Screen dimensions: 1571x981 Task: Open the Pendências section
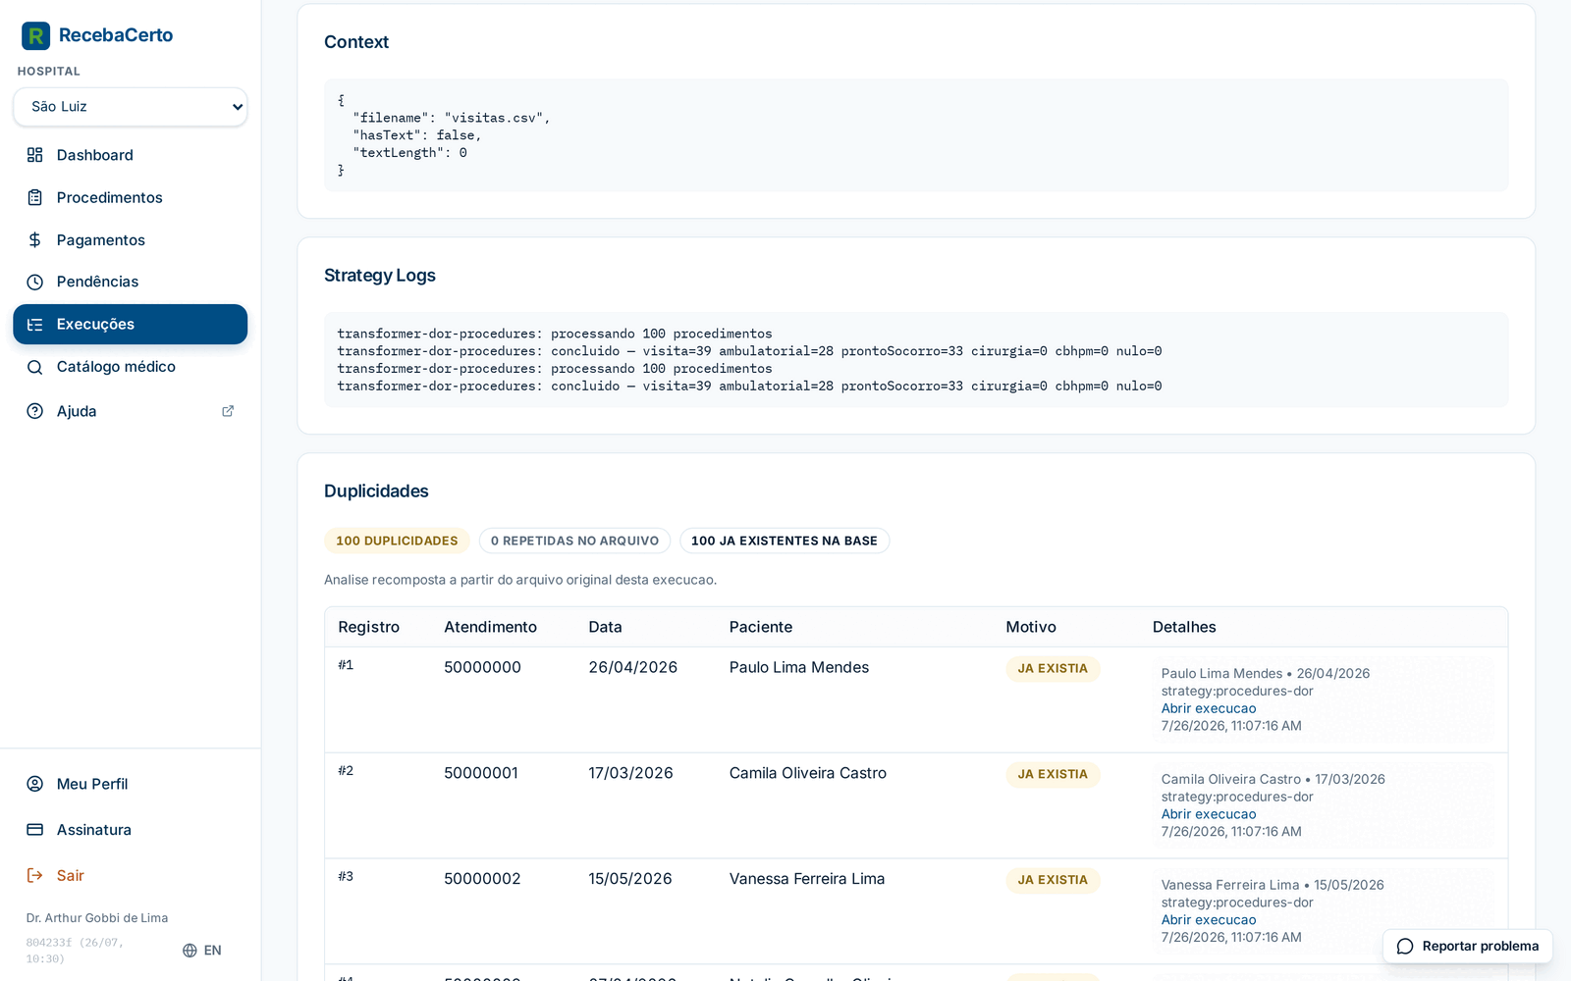pyautogui.click(x=131, y=282)
